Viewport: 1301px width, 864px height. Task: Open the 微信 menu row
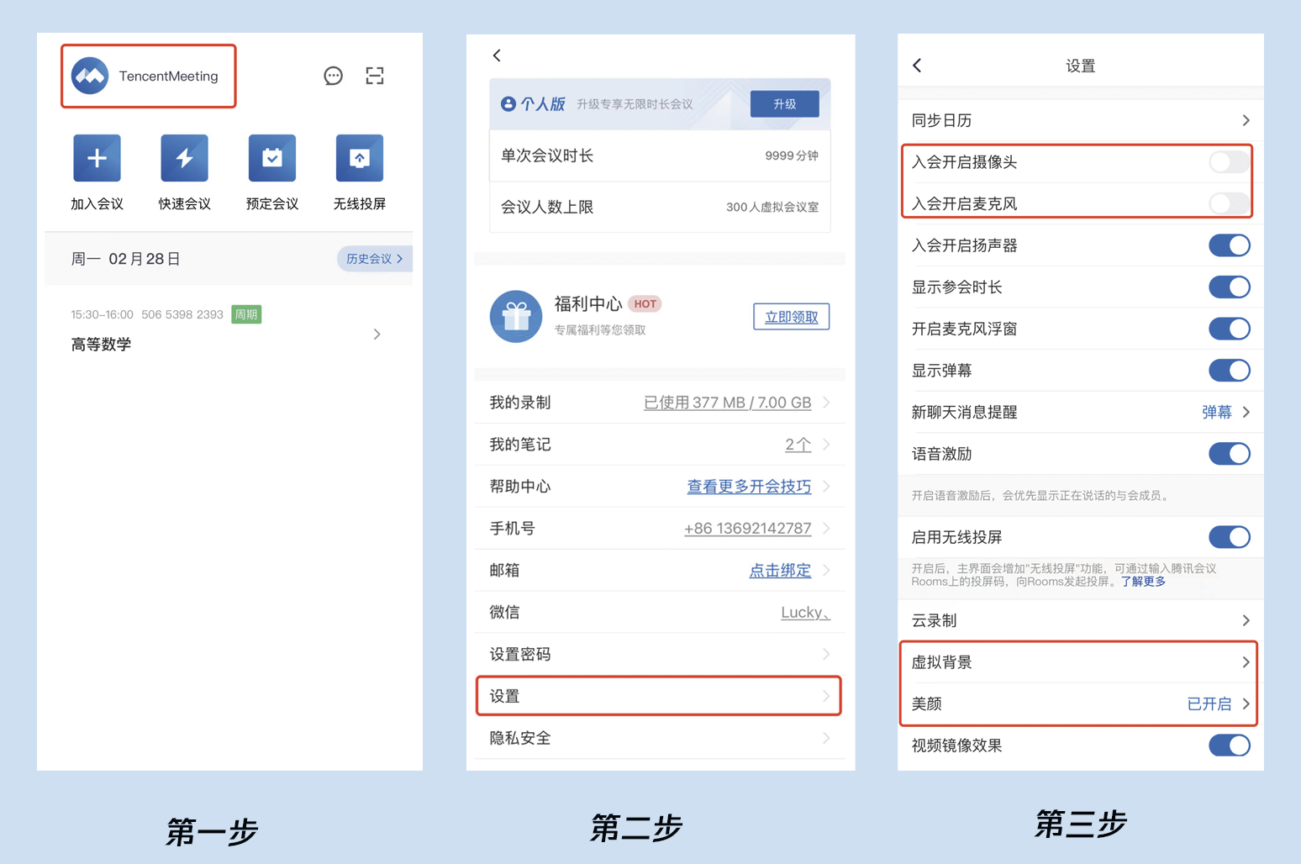click(x=659, y=612)
